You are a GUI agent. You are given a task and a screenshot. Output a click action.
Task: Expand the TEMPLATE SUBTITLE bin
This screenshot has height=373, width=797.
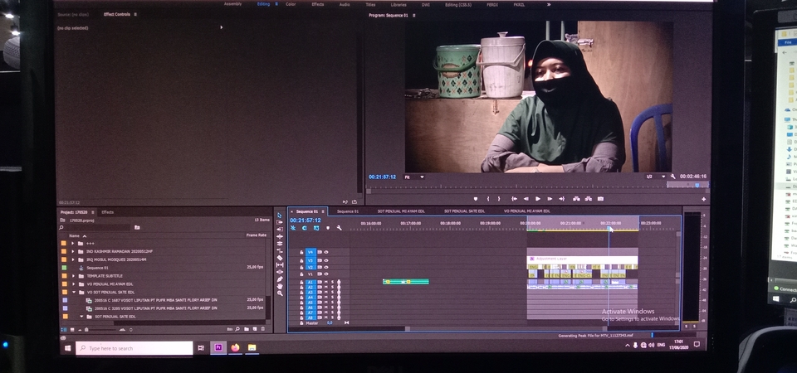coord(73,276)
